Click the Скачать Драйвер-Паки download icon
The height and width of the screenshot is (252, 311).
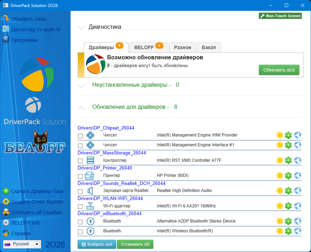(x=6, y=191)
